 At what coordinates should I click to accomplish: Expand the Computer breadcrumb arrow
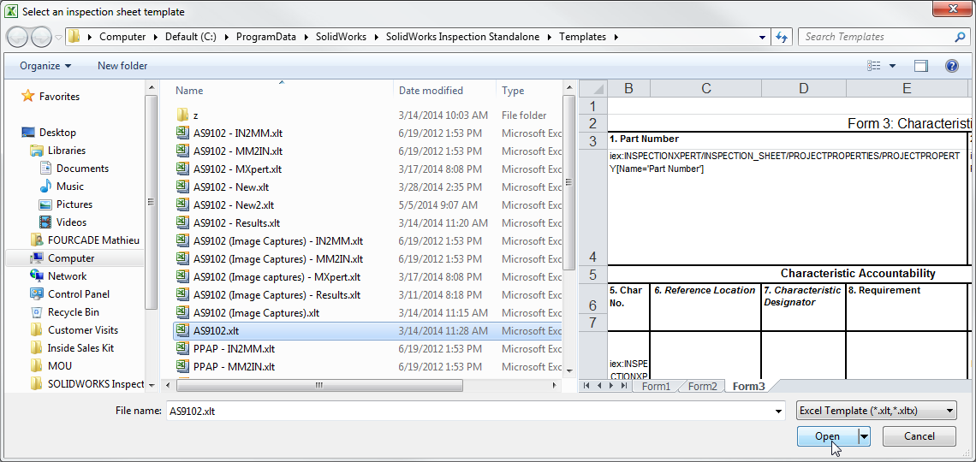coord(156,38)
